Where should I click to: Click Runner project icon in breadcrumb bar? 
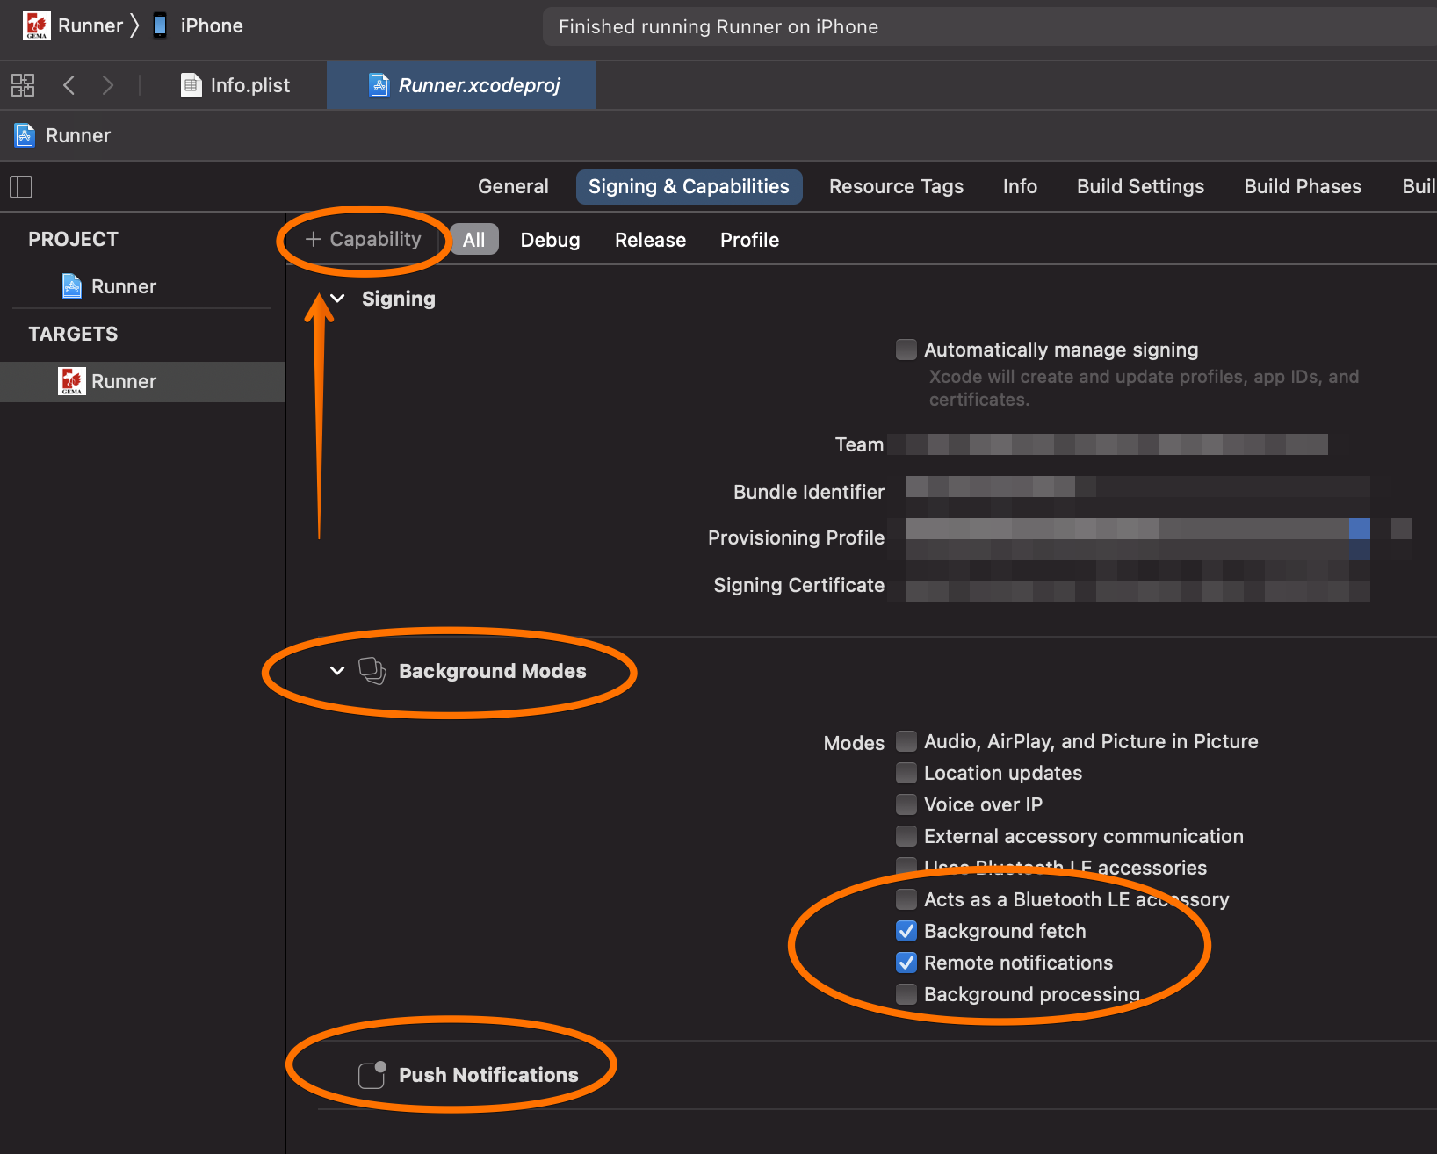[x=25, y=135]
